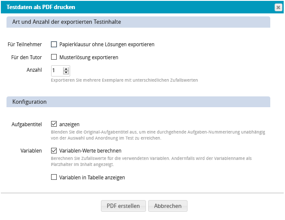285x220 pixels.
Task: Tick the Musterlösung exportieren checkbox
Action: [x=54, y=57]
